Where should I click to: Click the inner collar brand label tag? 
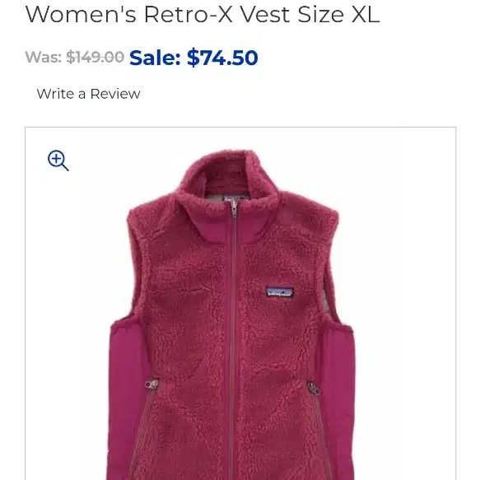tap(235, 198)
